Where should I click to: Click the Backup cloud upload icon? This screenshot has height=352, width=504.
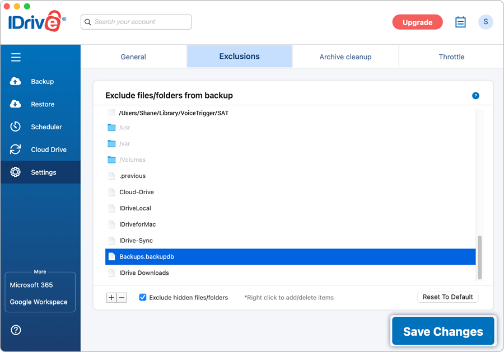point(16,81)
